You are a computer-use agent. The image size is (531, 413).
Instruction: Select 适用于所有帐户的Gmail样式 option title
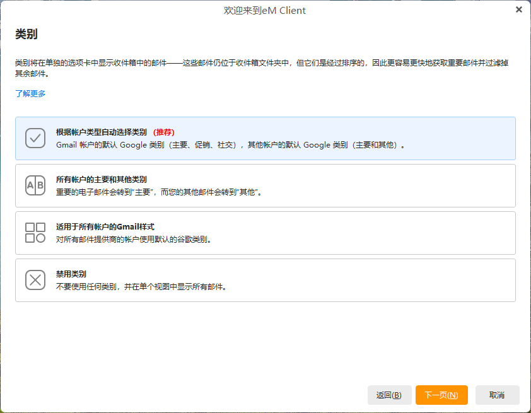105,227
